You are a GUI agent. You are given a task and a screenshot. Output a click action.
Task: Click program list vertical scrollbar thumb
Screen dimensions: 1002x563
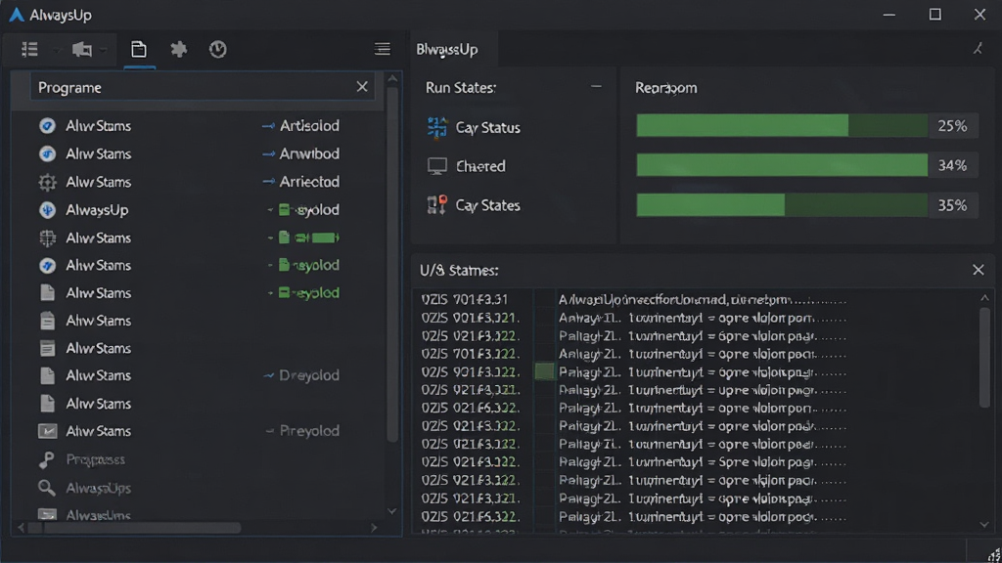[x=392, y=265]
